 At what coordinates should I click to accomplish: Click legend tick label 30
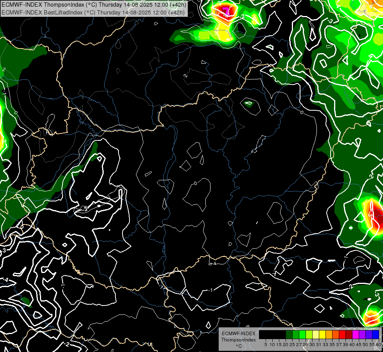pos(312,345)
